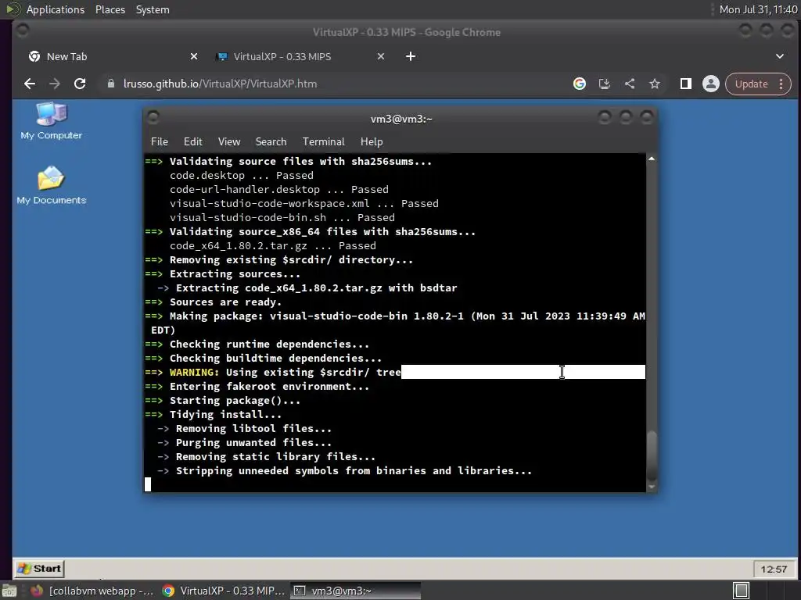The height and width of the screenshot is (600, 801).
Task: Open the Applications menu
Action: (x=56, y=9)
